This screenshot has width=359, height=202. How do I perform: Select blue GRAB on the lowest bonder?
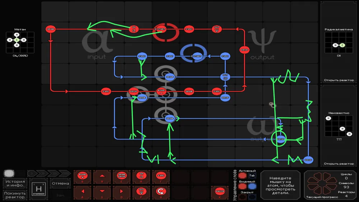tap(170, 118)
